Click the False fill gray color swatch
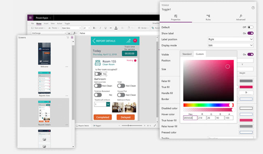263x154 pixels. point(246,81)
